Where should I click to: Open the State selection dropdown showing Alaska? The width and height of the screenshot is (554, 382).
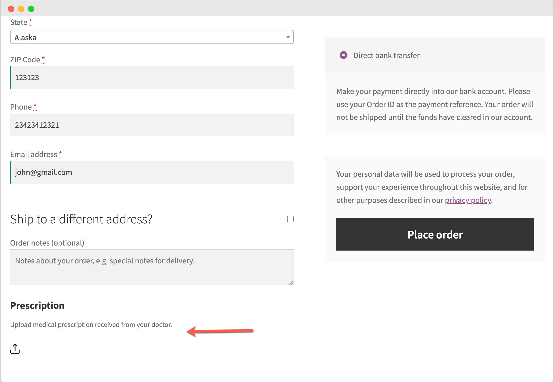click(x=151, y=37)
